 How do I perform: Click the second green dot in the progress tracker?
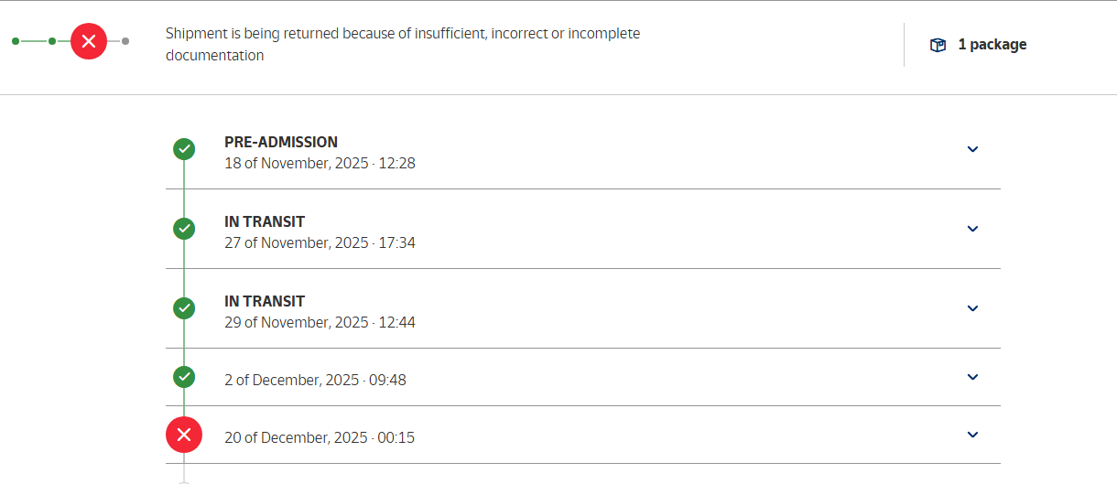click(x=52, y=41)
